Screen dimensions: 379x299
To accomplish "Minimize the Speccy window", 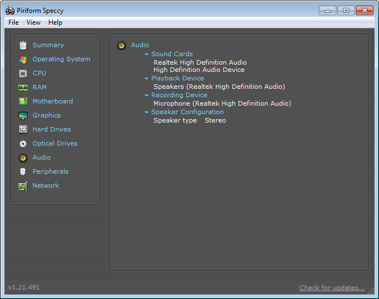I will click(327, 11).
